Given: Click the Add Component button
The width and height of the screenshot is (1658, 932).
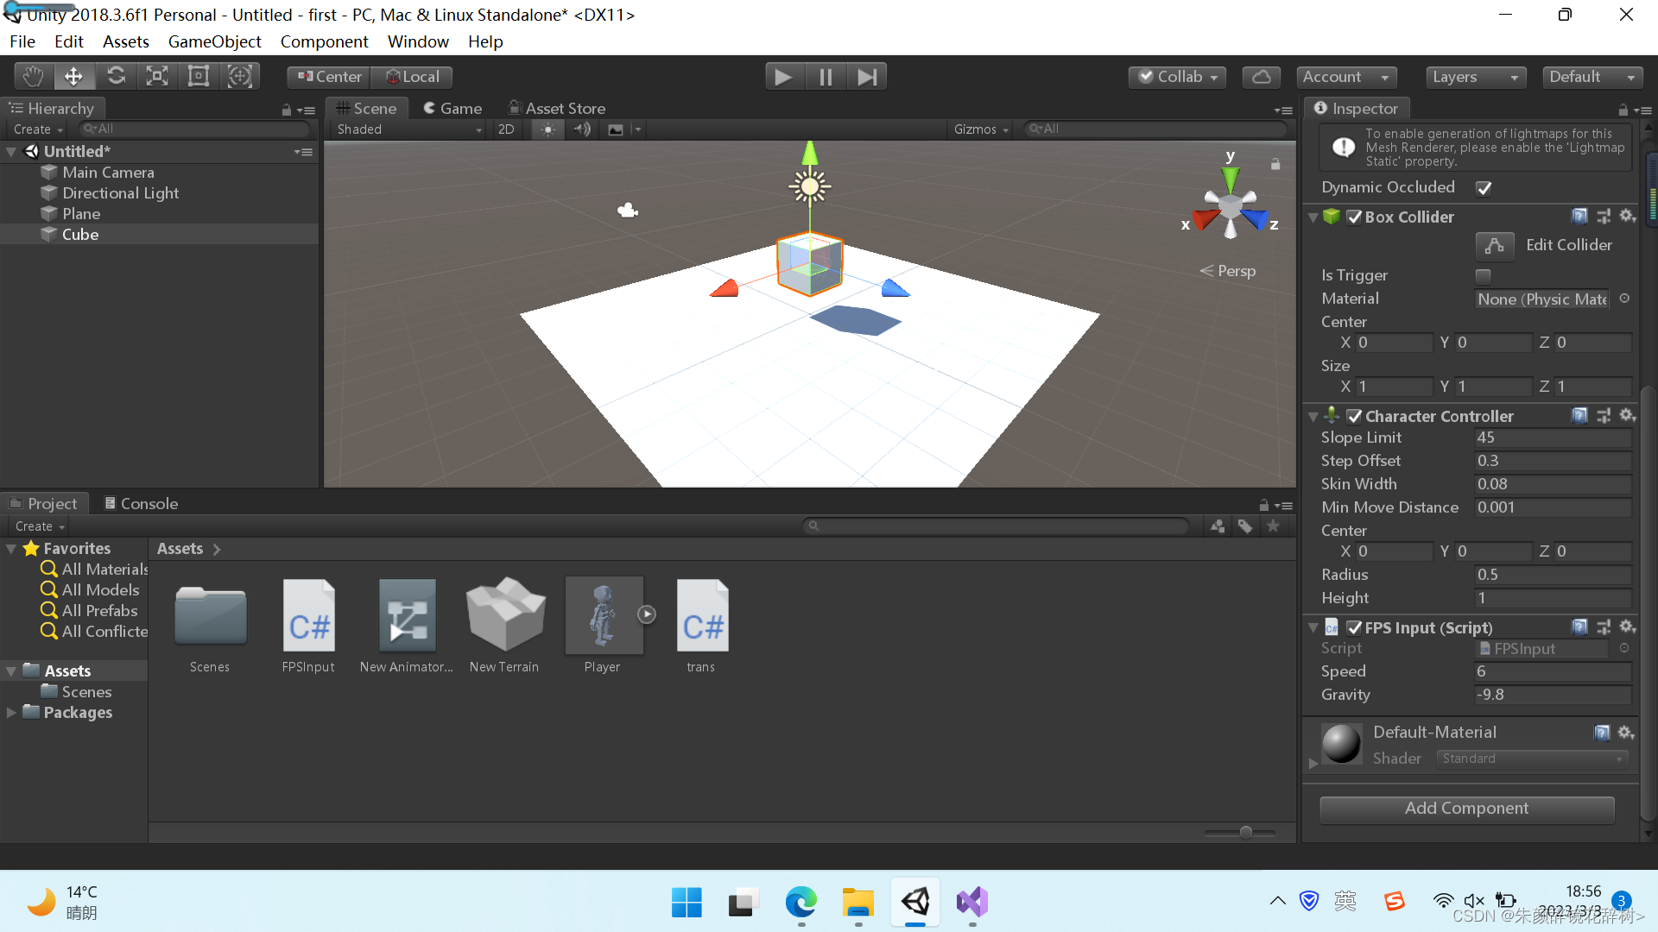Looking at the screenshot, I should 1466,809.
